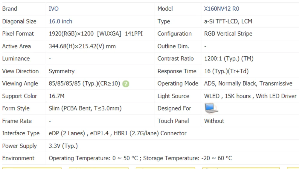
Task: Click the ADS, Normally Black, Transmissive value
Action: pyautogui.click(x=248, y=83)
